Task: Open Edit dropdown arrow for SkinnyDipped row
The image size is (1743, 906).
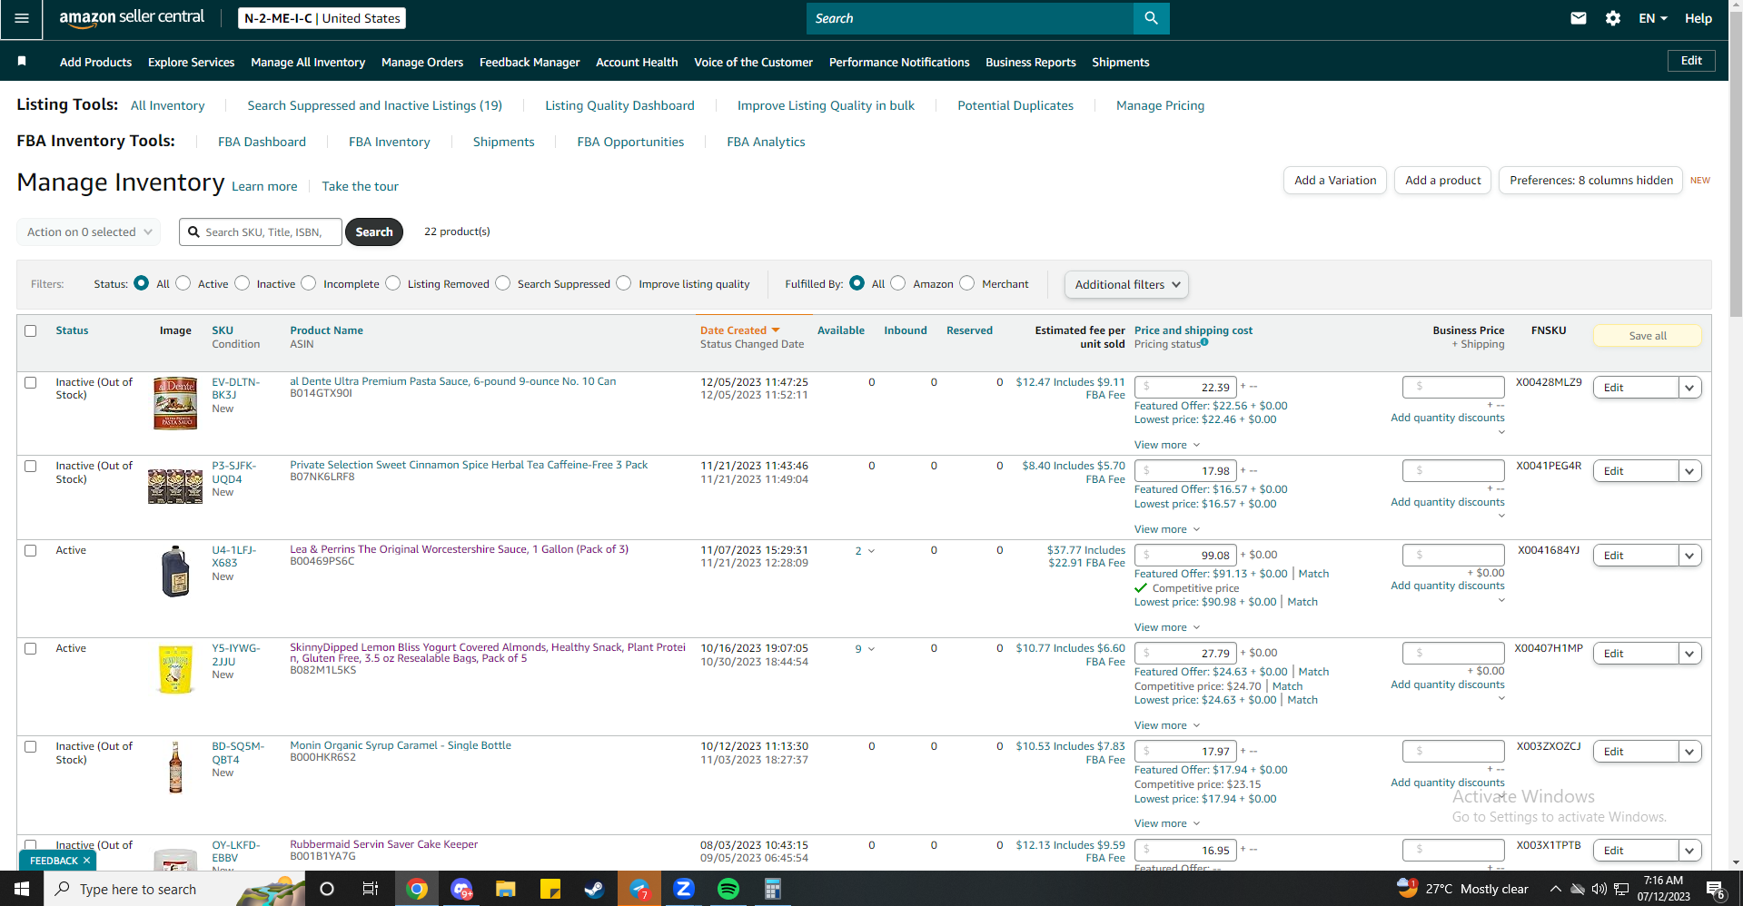Action: (x=1689, y=654)
